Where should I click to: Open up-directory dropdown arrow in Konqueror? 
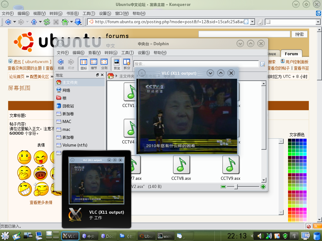(40, 22)
